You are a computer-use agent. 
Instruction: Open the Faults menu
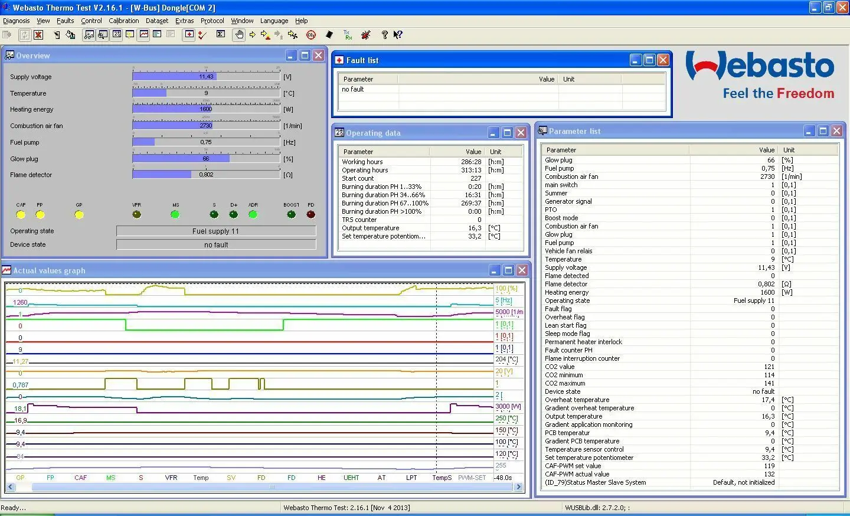(x=65, y=21)
